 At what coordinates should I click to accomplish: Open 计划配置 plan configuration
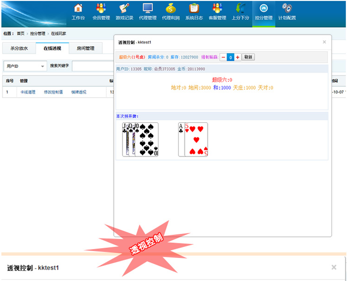click(287, 12)
